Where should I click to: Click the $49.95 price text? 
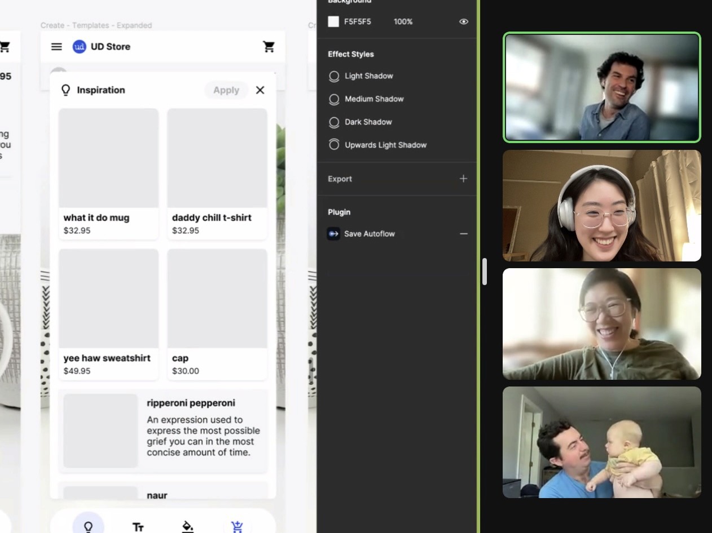[x=77, y=371]
